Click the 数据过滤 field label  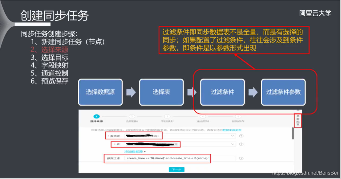[114, 158]
